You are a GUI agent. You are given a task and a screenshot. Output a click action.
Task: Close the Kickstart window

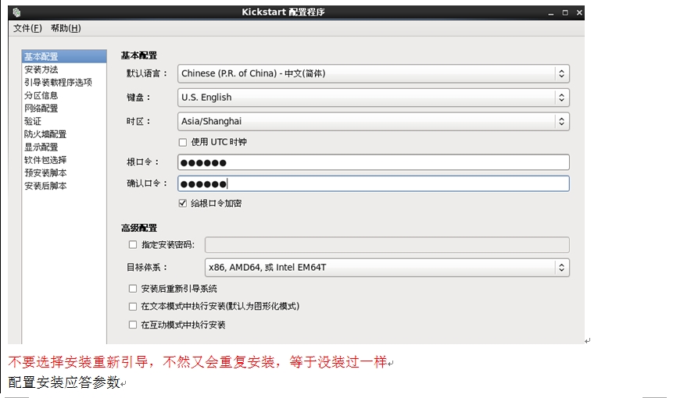click(x=579, y=12)
